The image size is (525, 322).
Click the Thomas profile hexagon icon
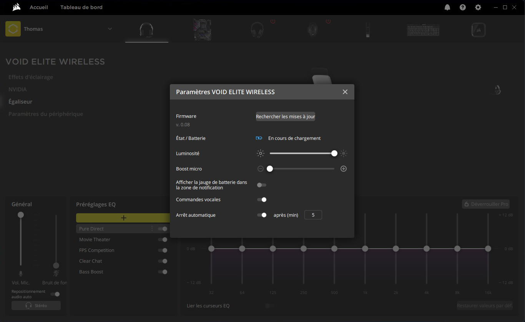tap(13, 29)
